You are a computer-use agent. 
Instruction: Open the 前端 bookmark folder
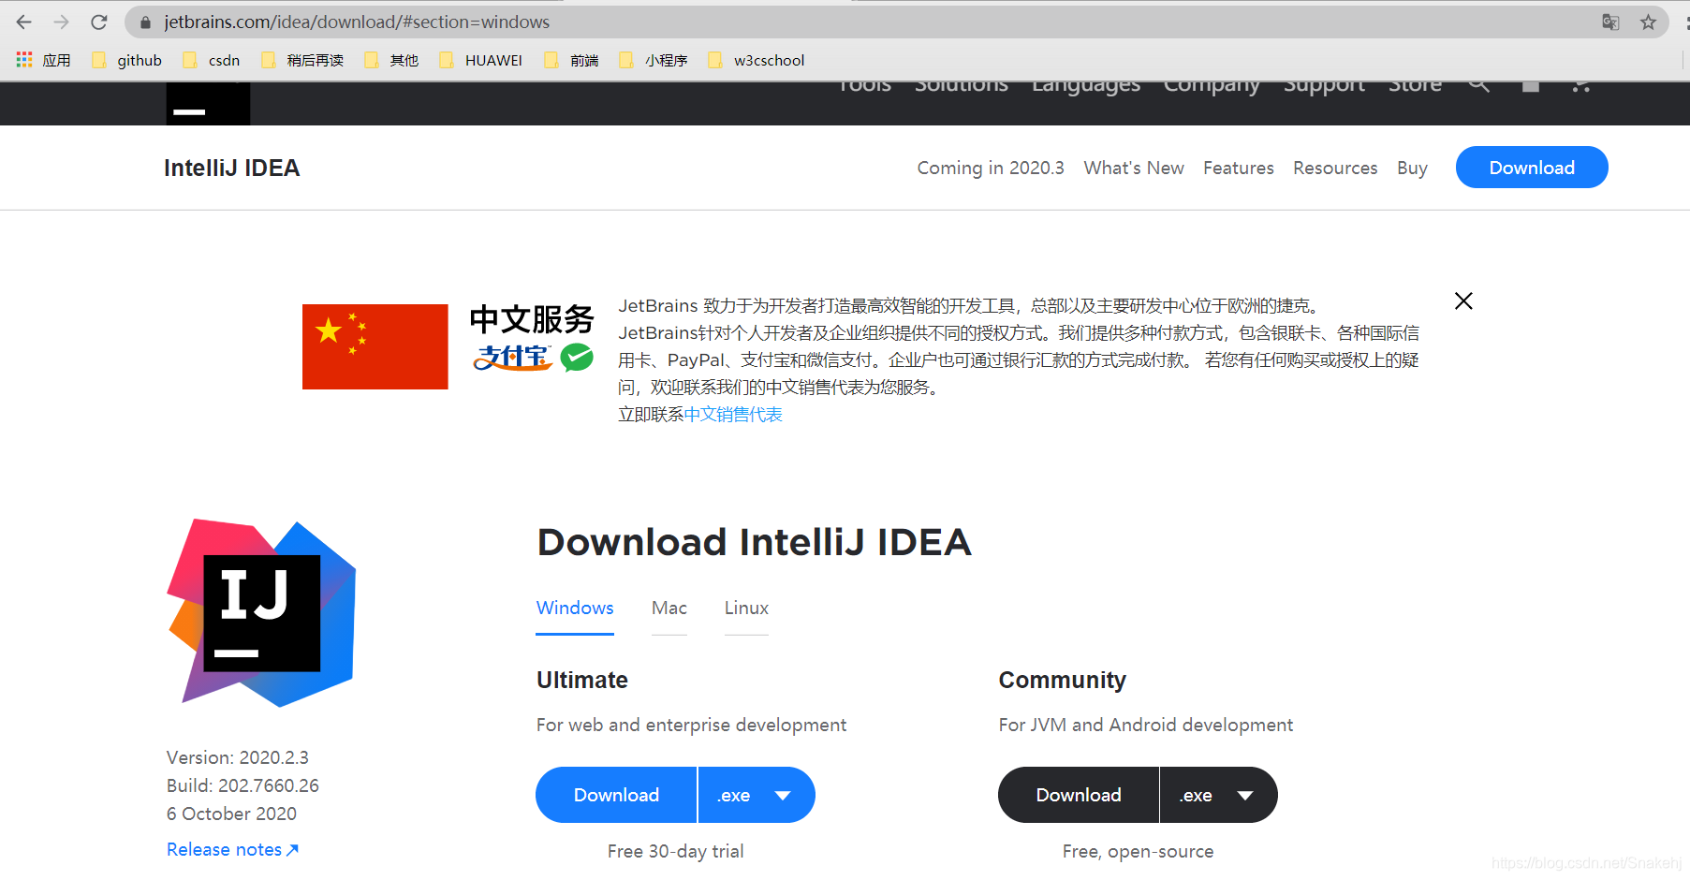click(x=571, y=60)
